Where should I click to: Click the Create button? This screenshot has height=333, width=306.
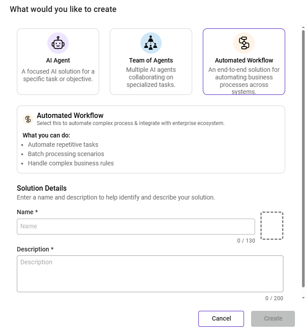tap(273, 318)
